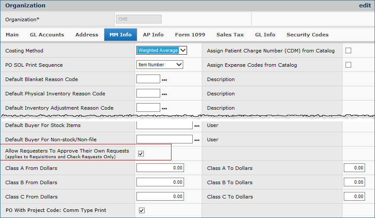The image size is (375, 218).
Task: Click the edit link in Organization header
Action: pos(365,6)
